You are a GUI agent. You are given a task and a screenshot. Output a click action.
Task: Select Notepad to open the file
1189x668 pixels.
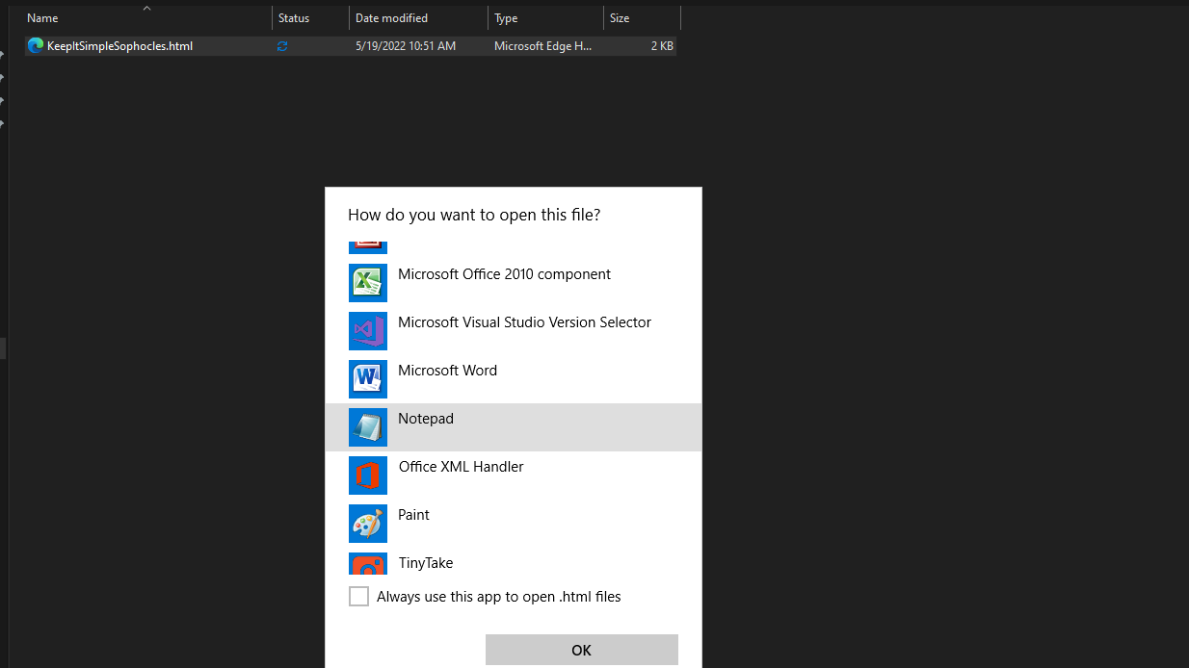point(514,427)
